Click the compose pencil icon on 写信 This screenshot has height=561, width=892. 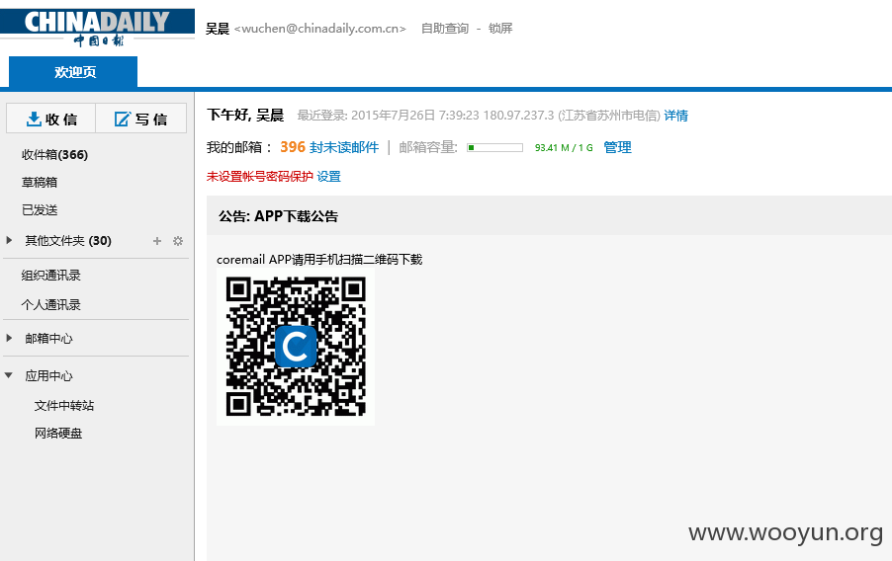point(122,119)
